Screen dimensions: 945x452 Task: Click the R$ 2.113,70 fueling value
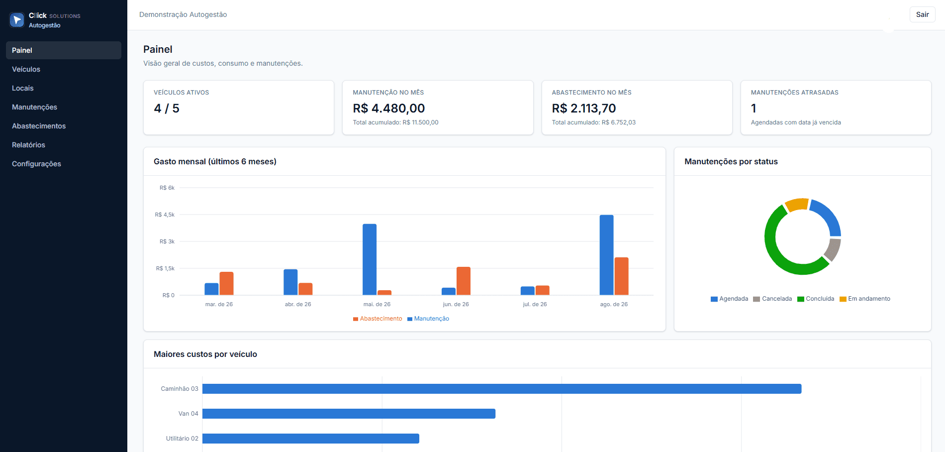584,109
